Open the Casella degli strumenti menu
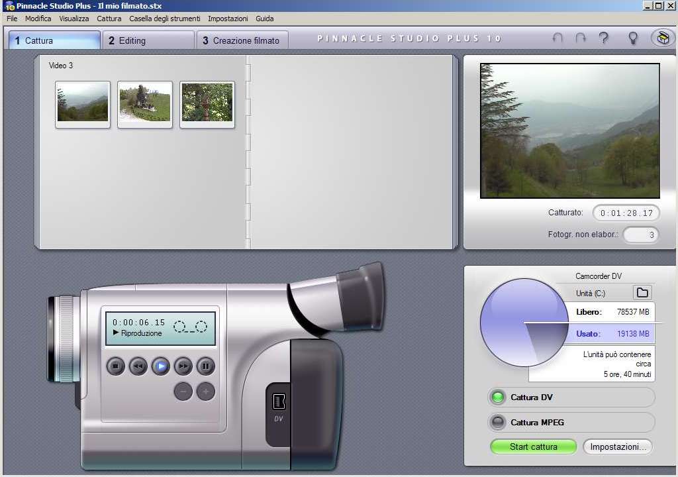Image resolution: width=678 pixels, height=477 pixels. [x=164, y=19]
